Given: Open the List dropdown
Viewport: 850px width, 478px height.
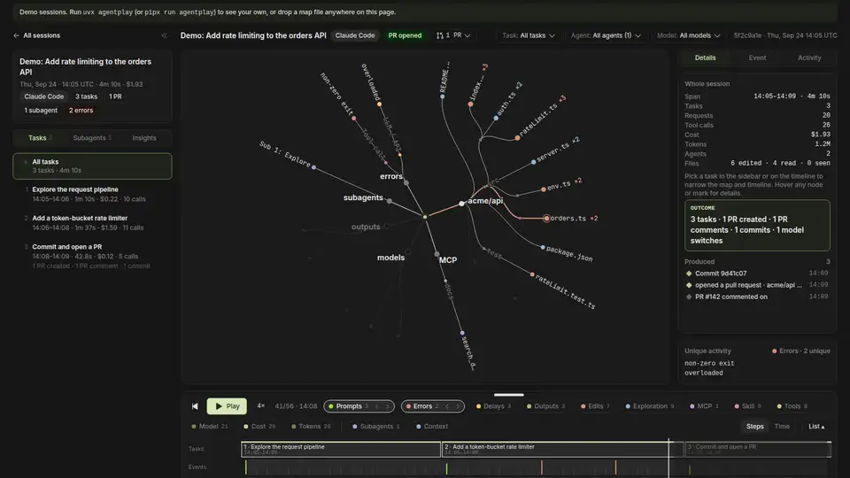Looking at the screenshot, I should click(816, 427).
